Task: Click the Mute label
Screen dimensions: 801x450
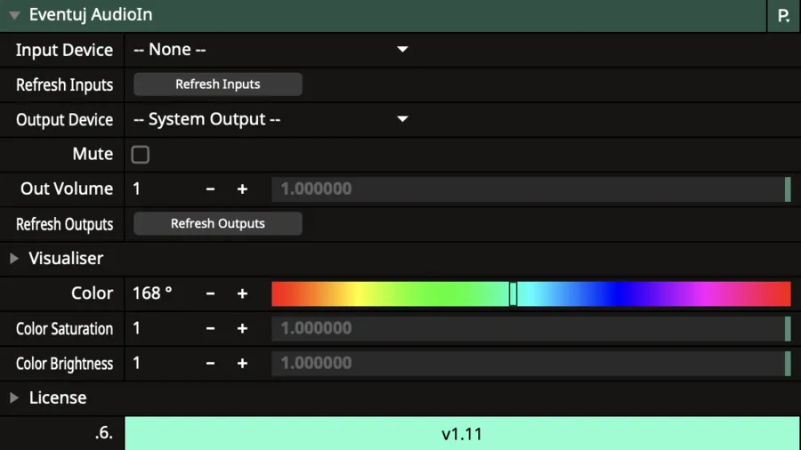Action: pos(93,154)
